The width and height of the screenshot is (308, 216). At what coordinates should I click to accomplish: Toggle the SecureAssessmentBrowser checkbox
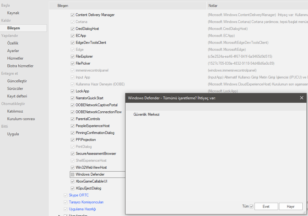click(x=73, y=154)
